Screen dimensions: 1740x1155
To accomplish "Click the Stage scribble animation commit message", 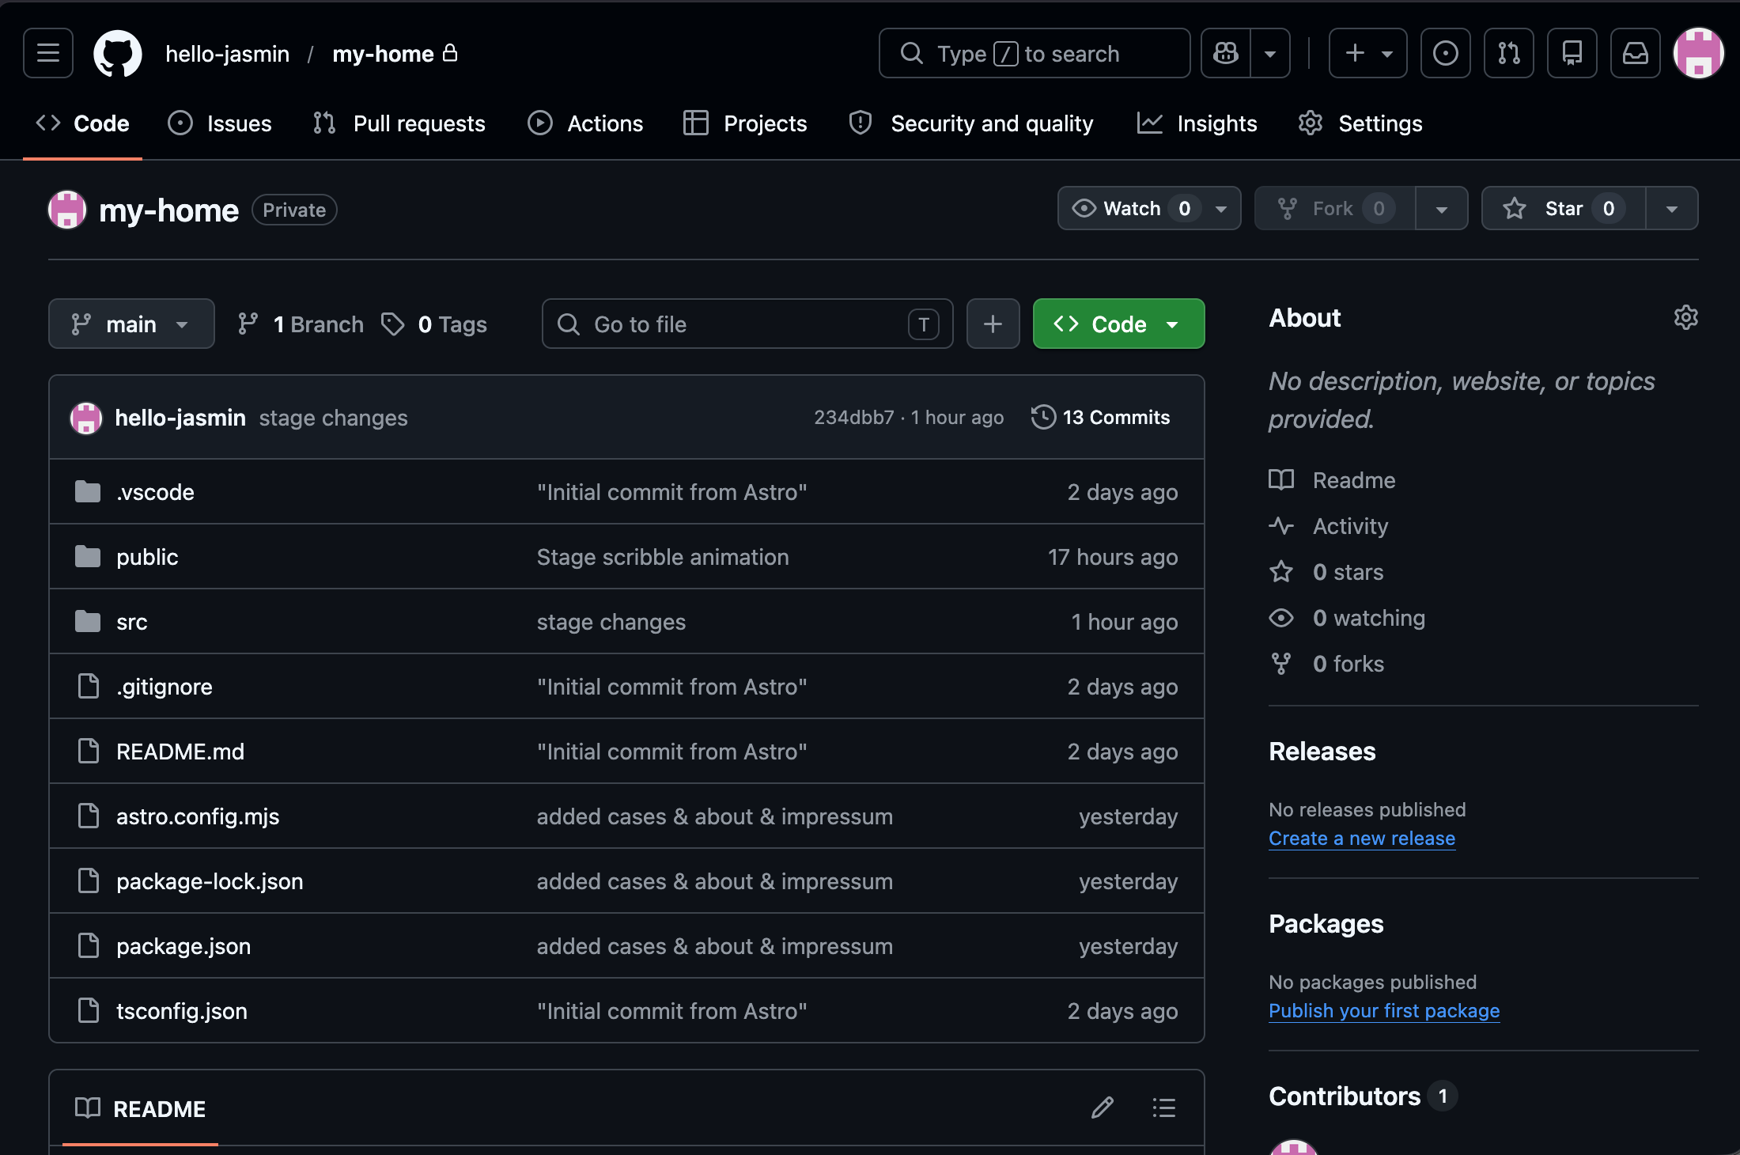I will pos(663,557).
